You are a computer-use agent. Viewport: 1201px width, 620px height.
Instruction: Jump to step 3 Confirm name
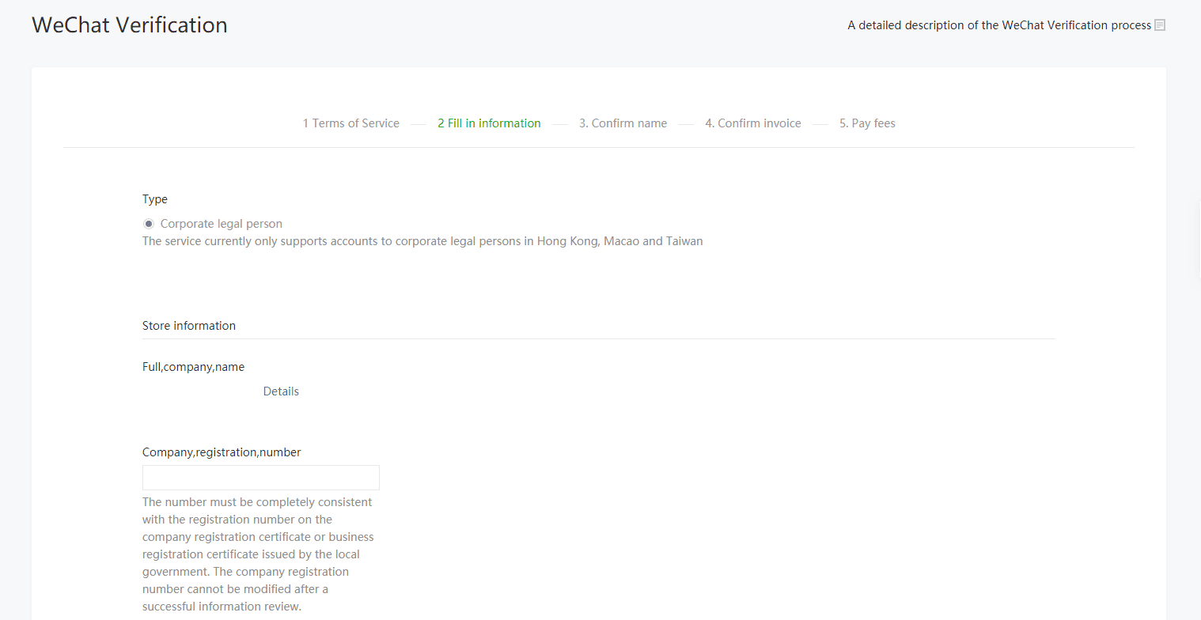click(623, 123)
